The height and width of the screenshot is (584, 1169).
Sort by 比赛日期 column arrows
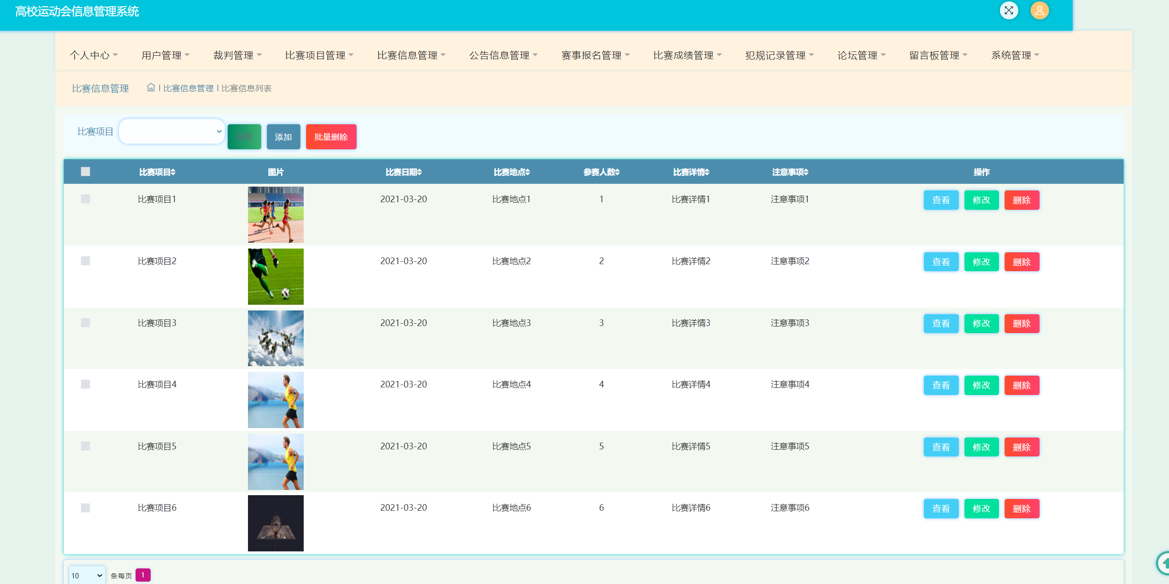tap(419, 172)
